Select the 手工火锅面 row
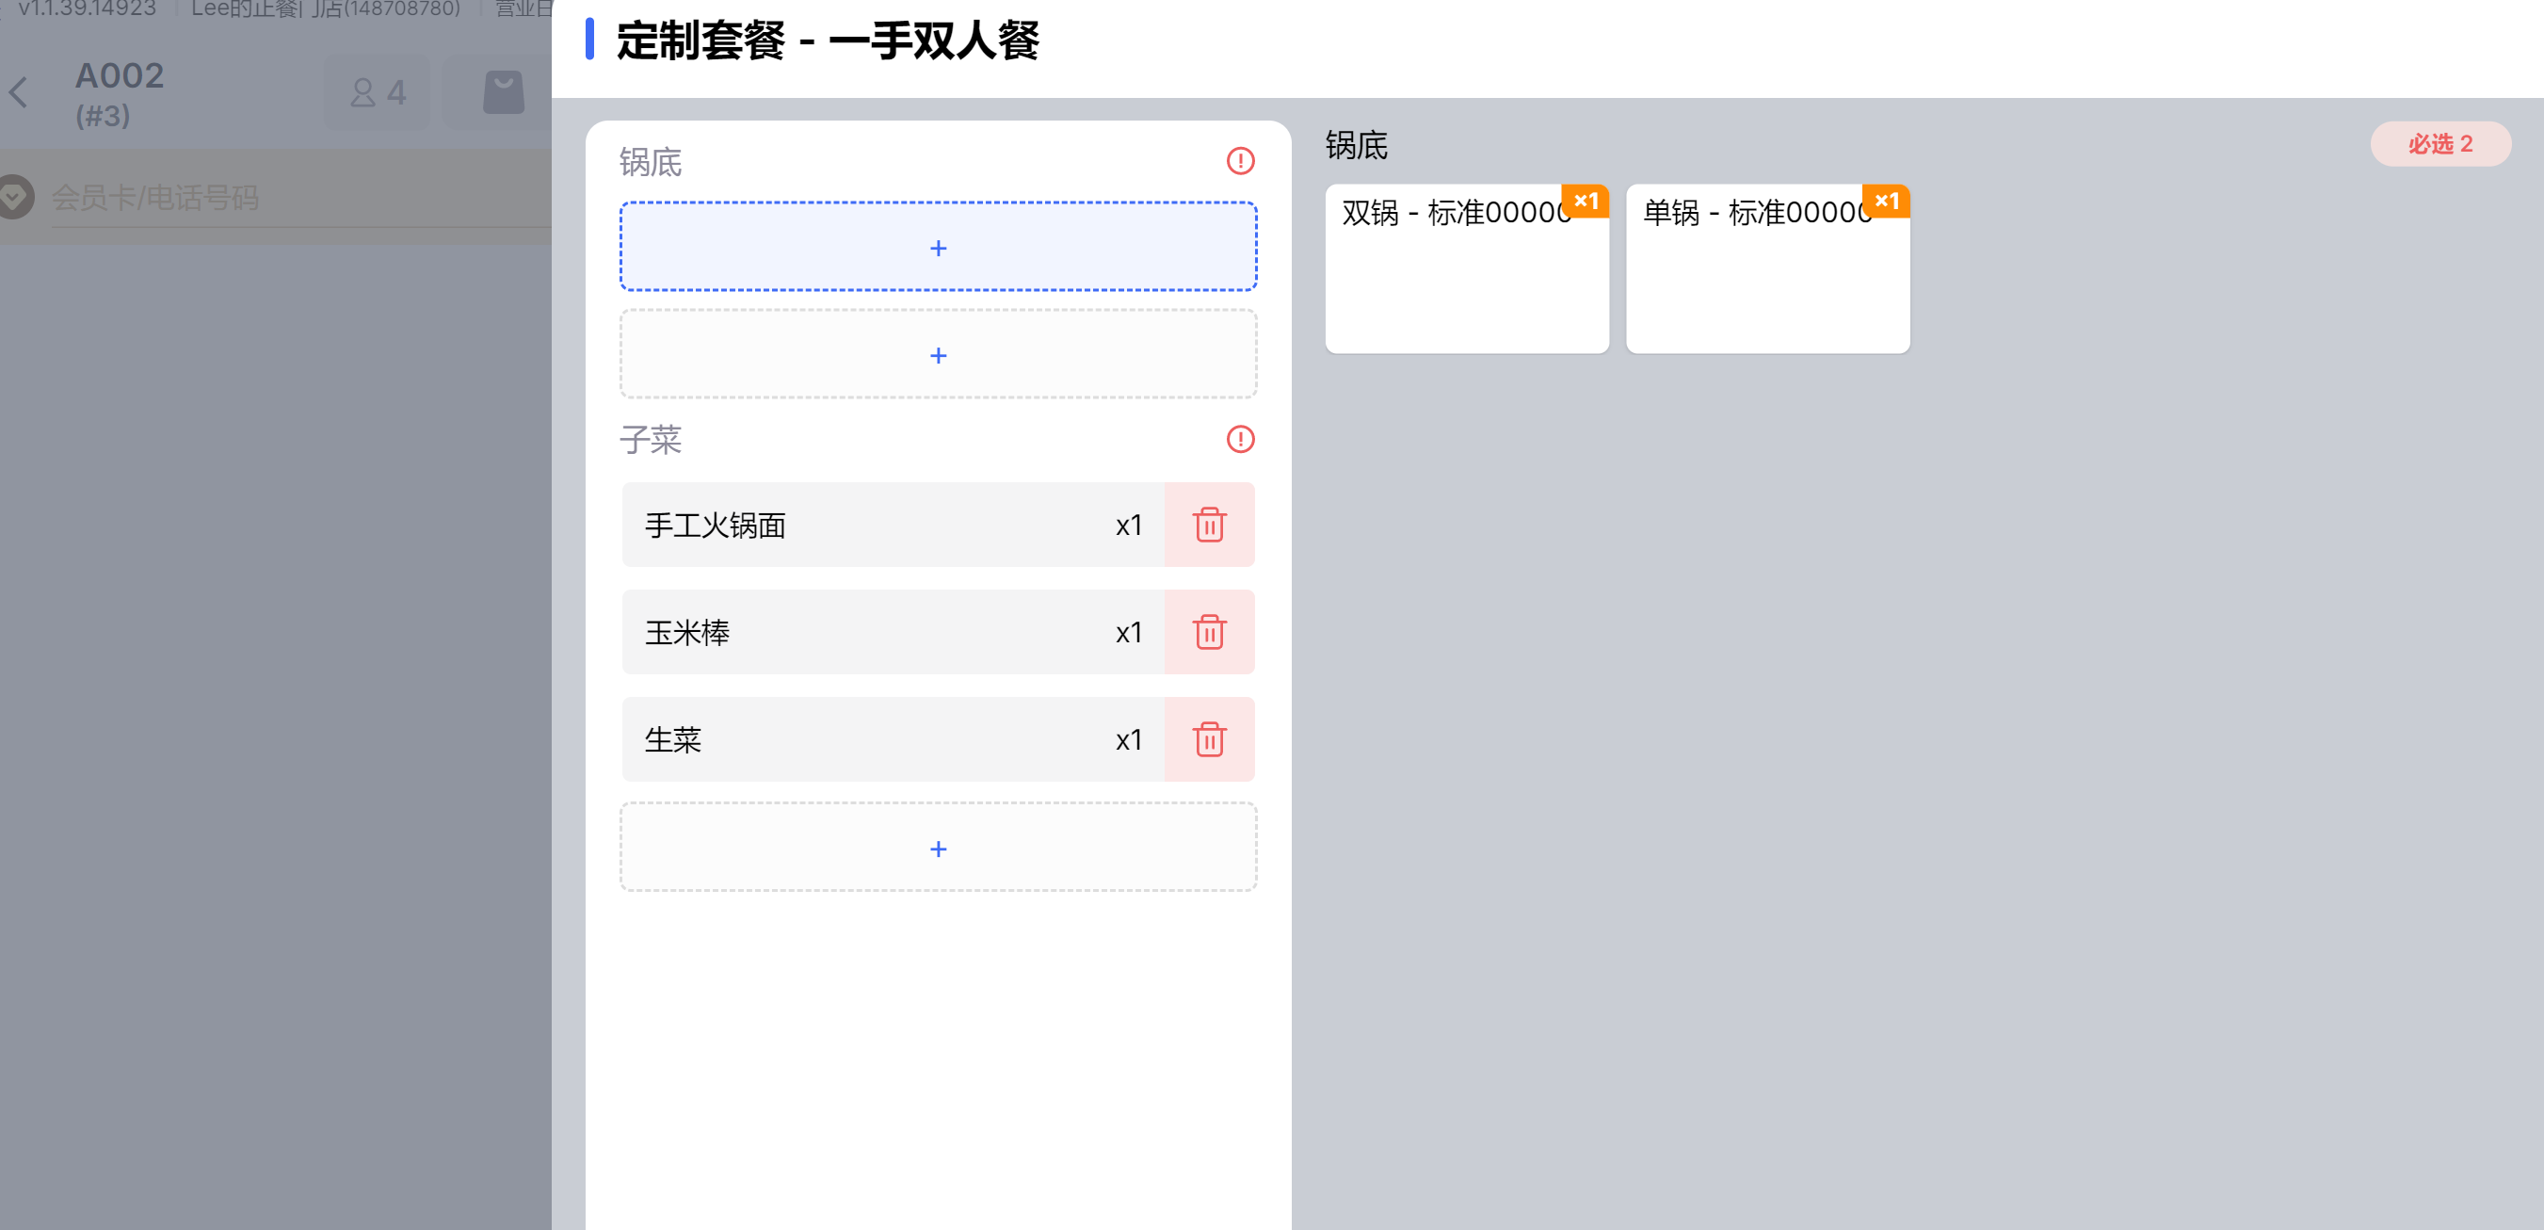 click(889, 525)
